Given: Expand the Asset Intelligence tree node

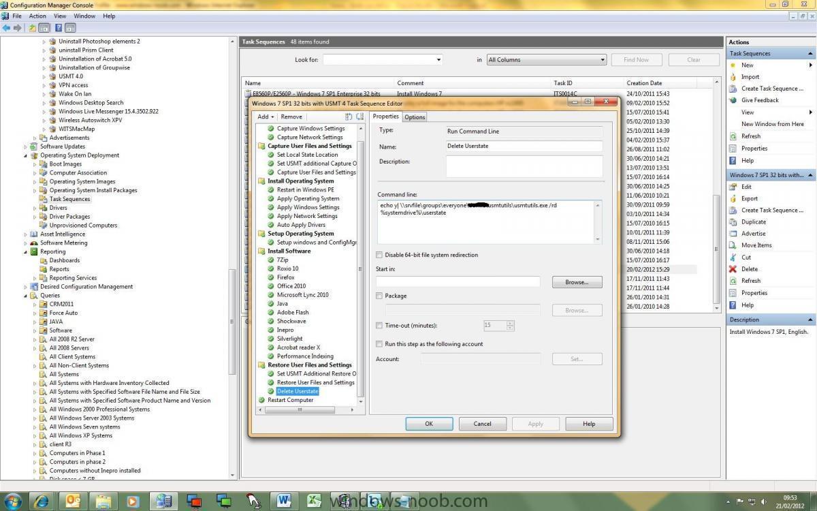Looking at the screenshot, I should click(26, 234).
